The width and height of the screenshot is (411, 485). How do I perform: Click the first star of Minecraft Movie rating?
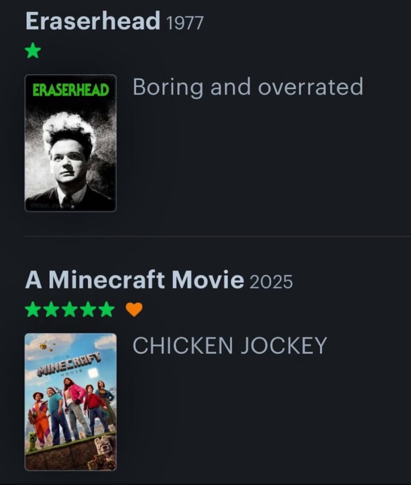click(33, 310)
